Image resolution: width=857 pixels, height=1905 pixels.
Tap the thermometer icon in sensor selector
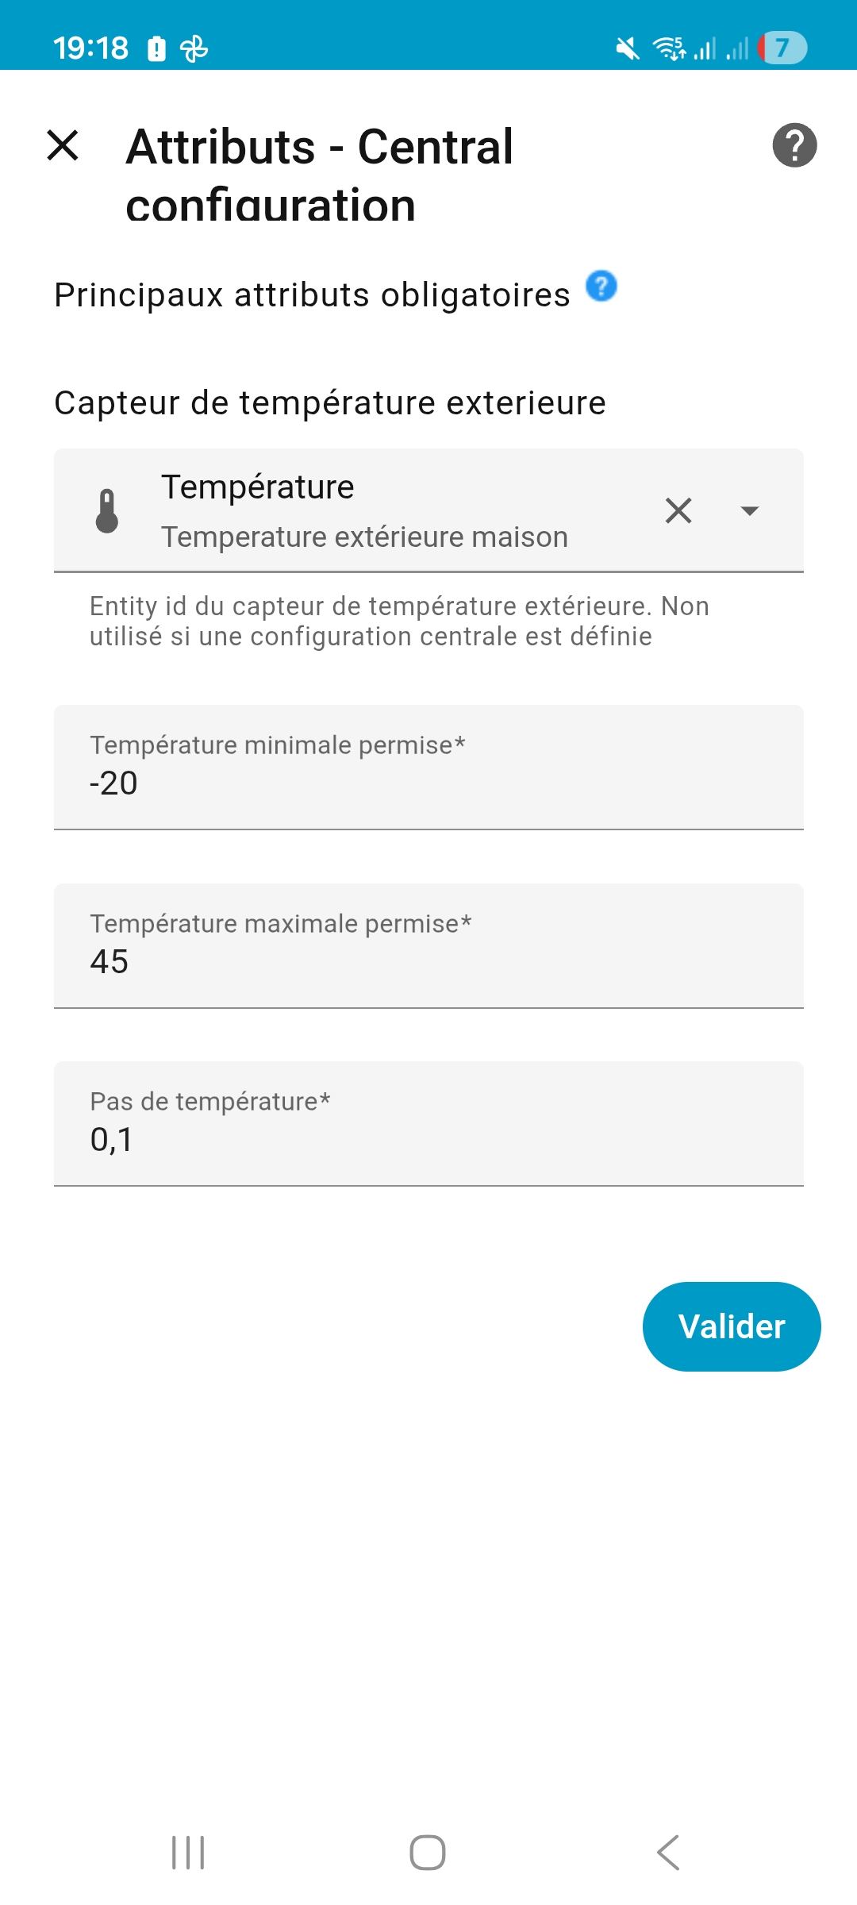[107, 511]
